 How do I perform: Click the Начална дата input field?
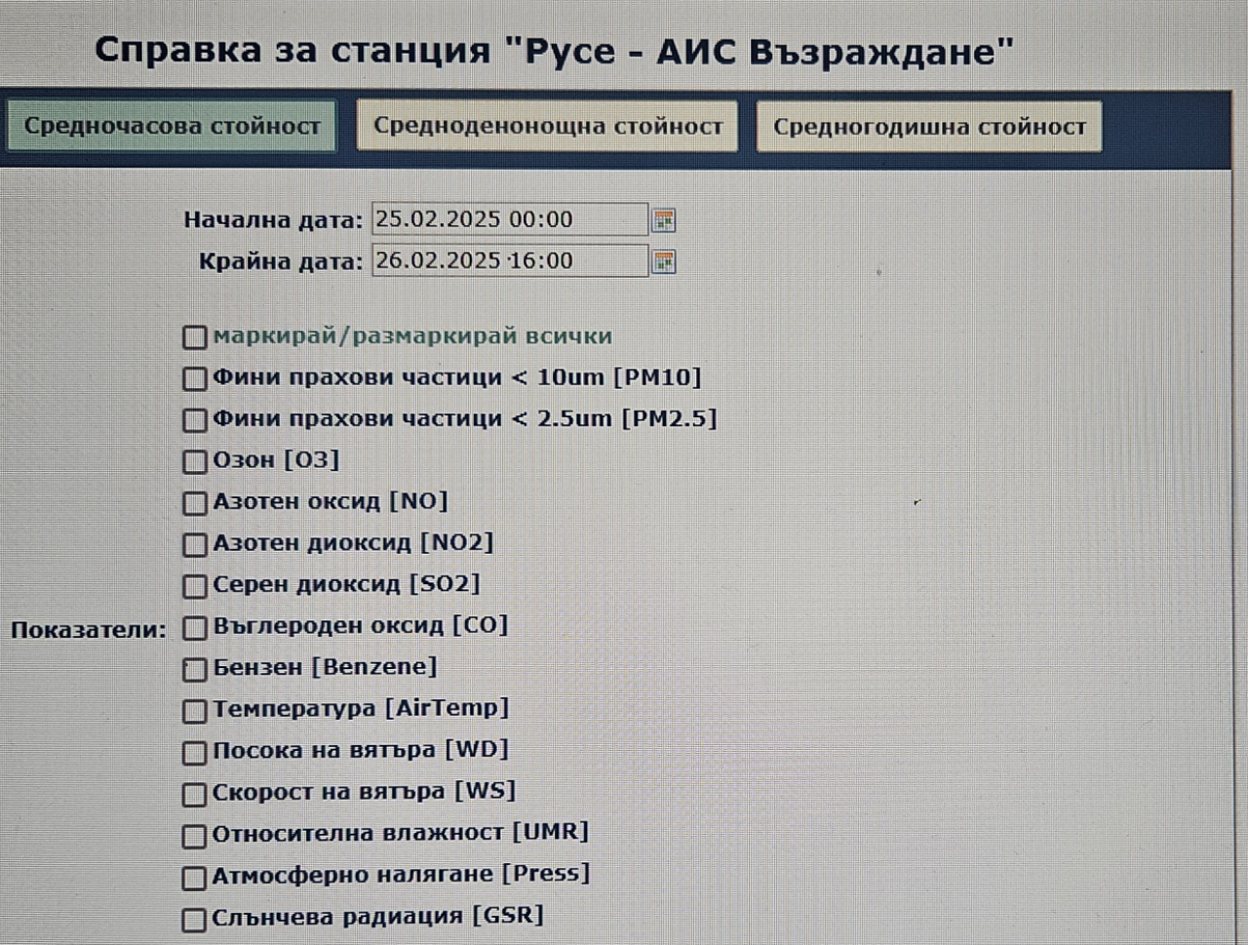click(510, 219)
